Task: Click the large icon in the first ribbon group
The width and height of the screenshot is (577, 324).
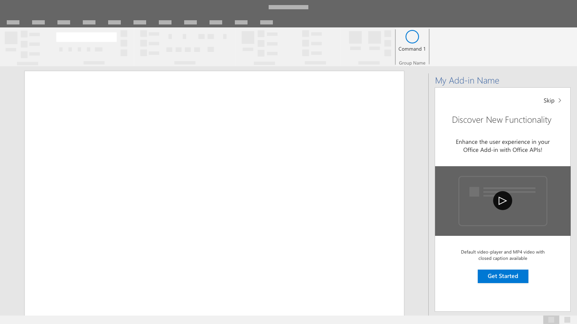Action: tap(11, 38)
